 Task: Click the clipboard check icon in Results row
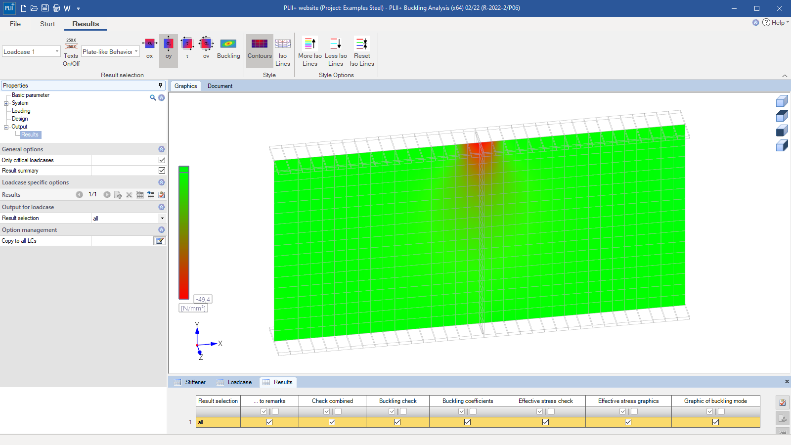tap(162, 195)
